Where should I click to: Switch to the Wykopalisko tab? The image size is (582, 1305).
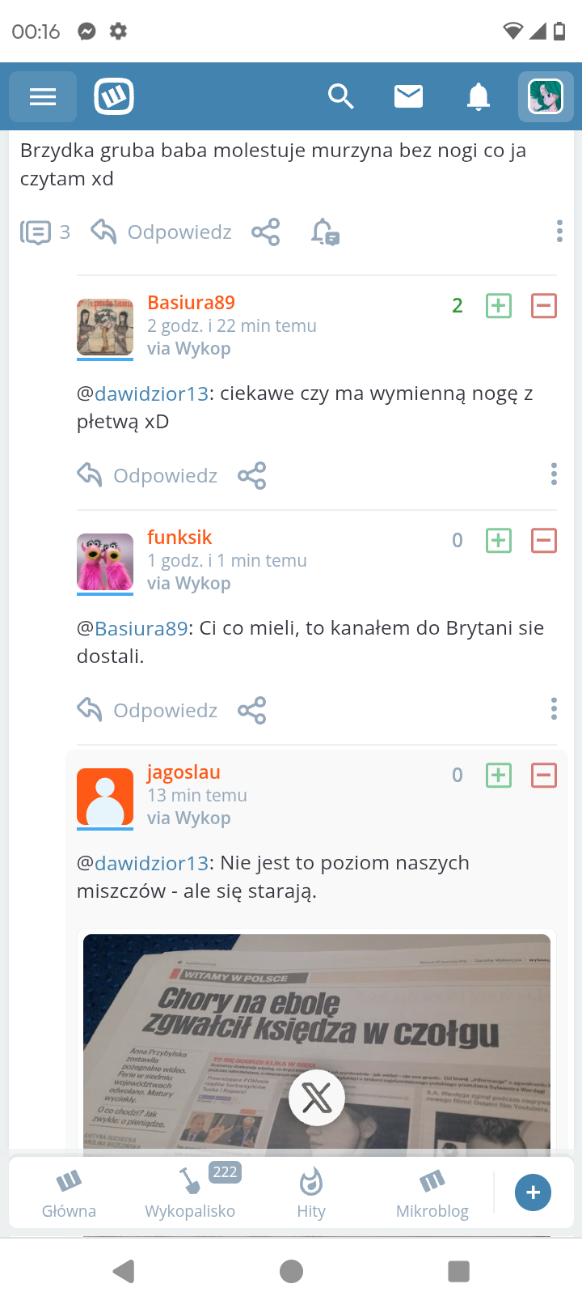tap(190, 1192)
